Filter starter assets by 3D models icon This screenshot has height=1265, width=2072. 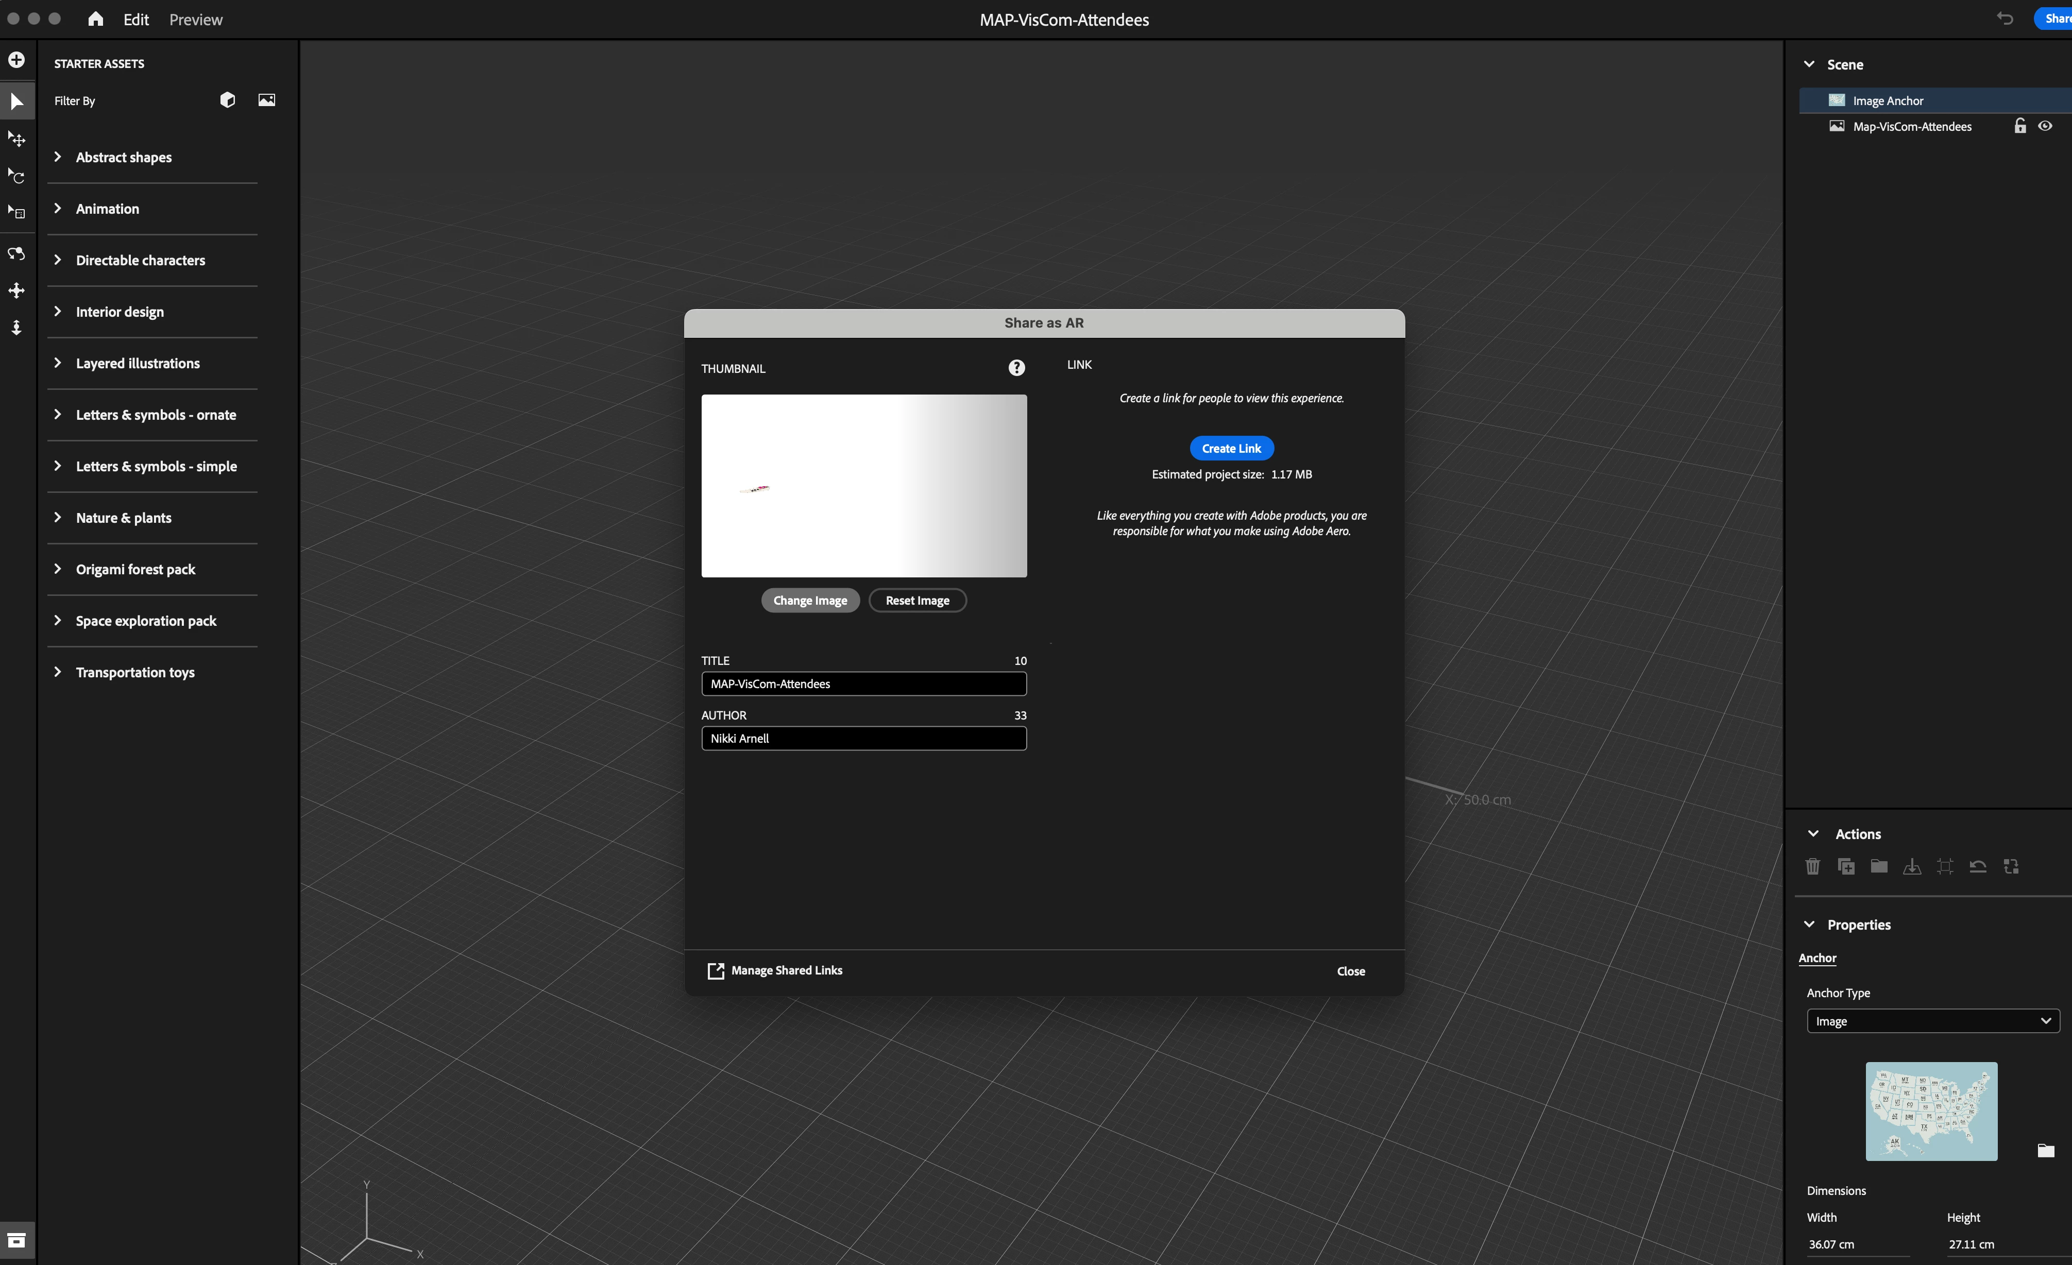[x=227, y=100]
